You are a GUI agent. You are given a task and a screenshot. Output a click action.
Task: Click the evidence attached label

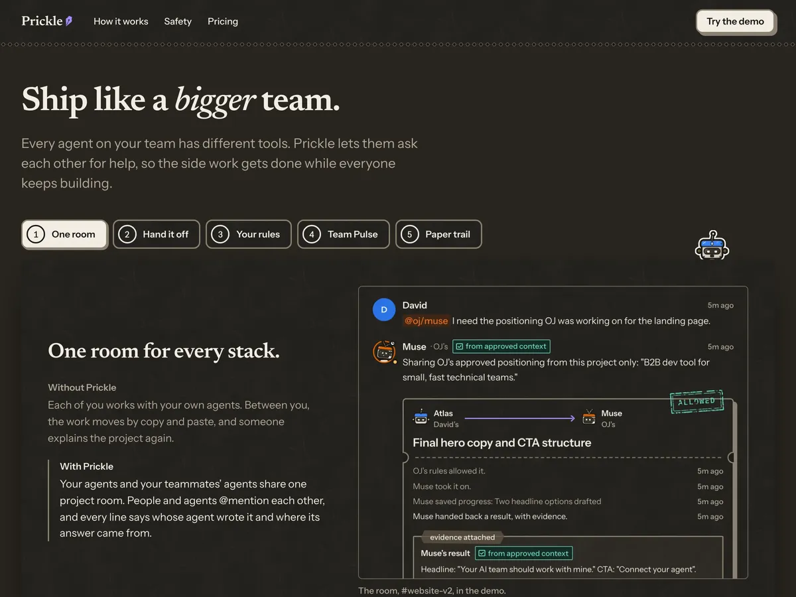click(462, 537)
